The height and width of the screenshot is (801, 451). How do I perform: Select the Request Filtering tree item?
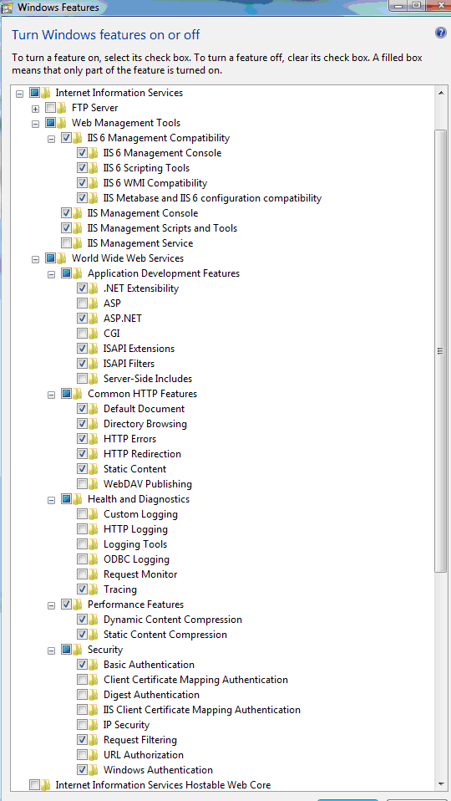[x=140, y=740]
